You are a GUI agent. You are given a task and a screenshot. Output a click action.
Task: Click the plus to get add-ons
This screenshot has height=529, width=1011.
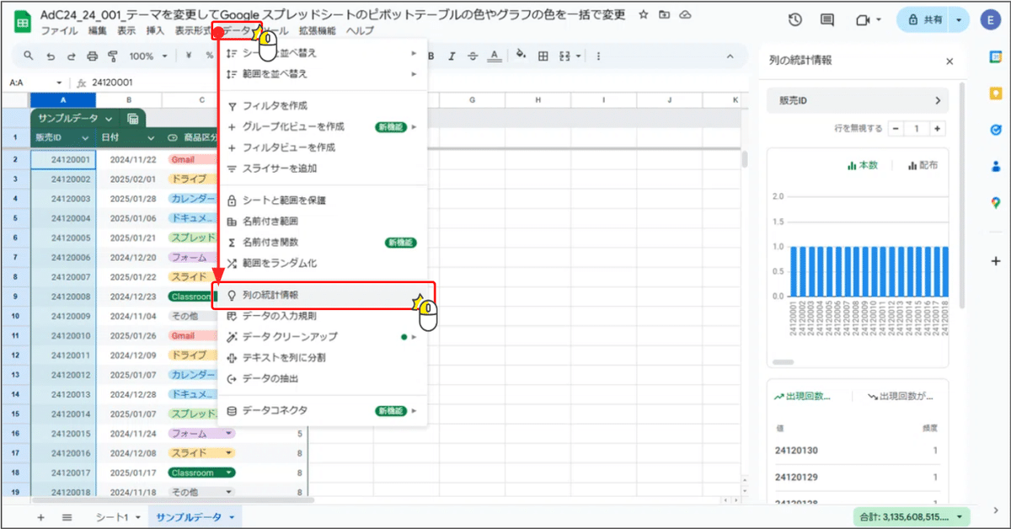[996, 261]
